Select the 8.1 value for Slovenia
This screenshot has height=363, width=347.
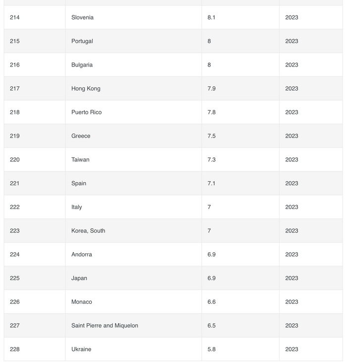tap(212, 17)
